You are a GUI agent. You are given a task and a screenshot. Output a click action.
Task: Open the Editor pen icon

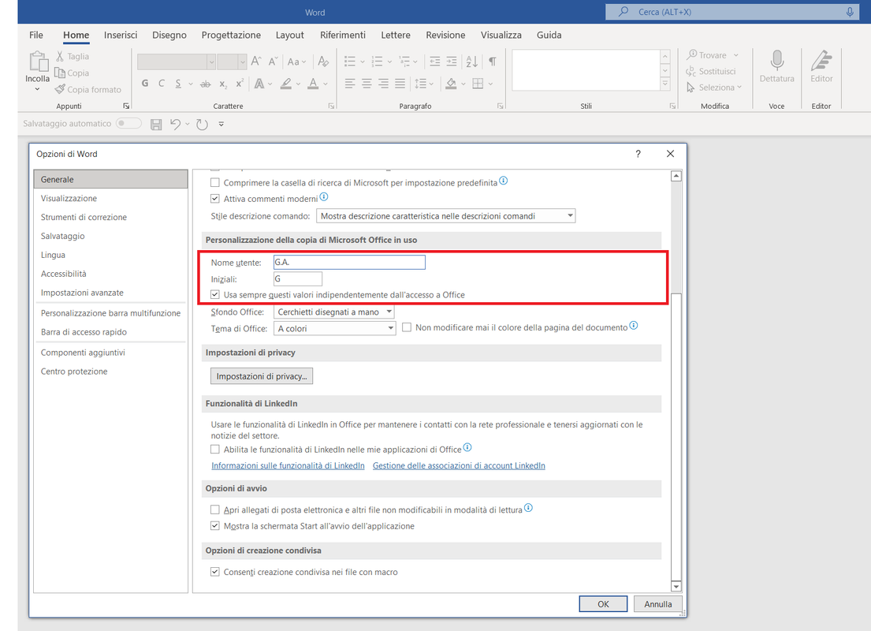pos(821,60)
